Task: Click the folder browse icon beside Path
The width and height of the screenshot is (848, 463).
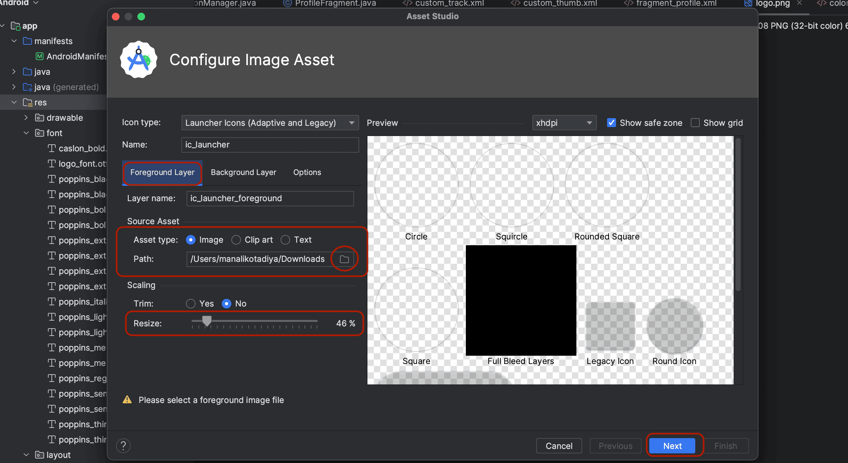Action: [344, 259]
